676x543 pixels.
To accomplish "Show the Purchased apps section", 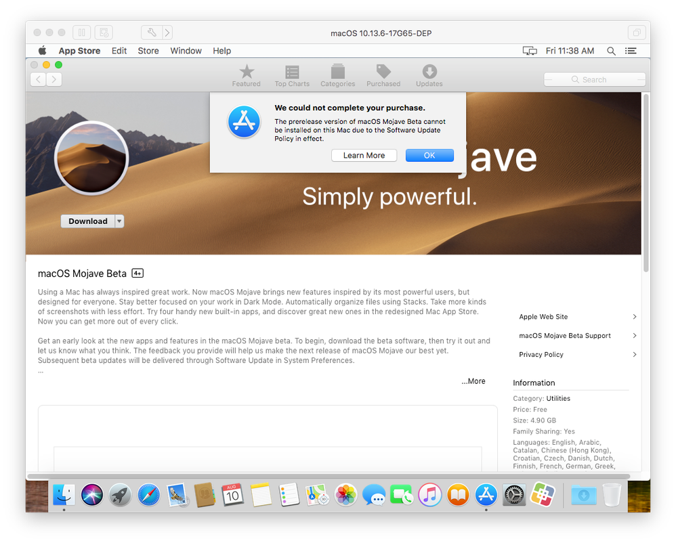I will pos(383,76).
